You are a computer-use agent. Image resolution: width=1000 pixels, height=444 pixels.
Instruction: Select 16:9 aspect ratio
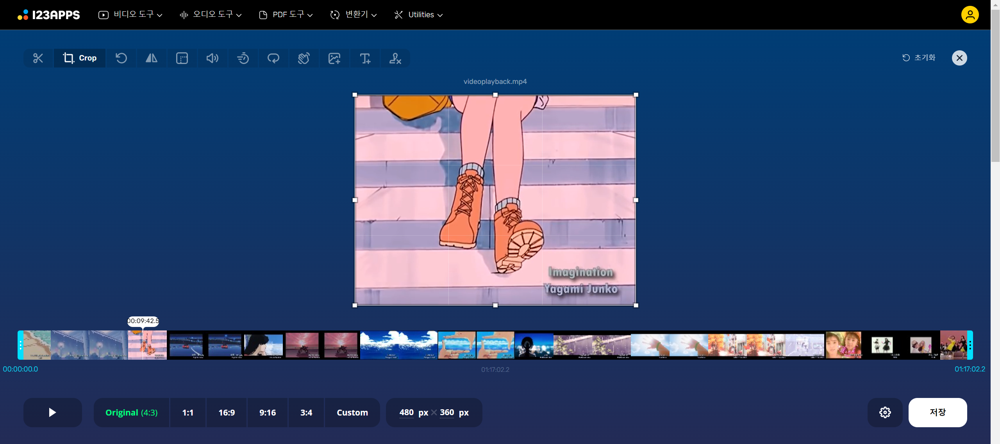(x=227, y=412)
